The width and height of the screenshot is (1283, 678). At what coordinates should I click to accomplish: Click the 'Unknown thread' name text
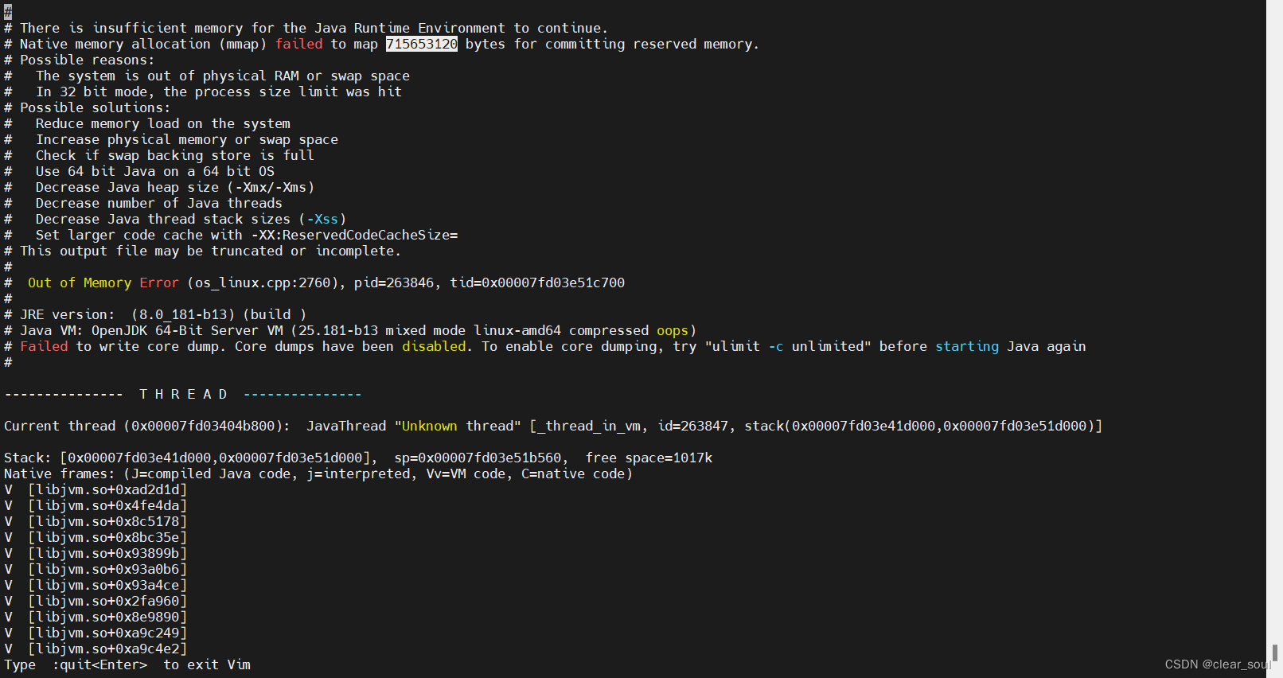point(458,426)
